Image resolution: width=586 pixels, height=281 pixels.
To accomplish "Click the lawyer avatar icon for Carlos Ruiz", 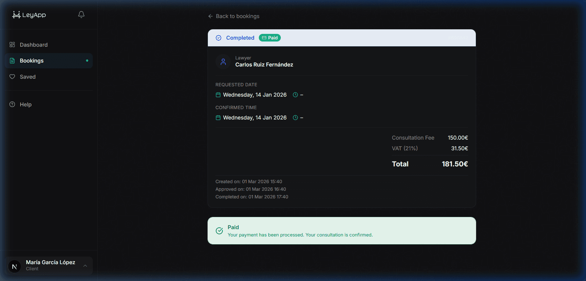I will coord(223,62).
